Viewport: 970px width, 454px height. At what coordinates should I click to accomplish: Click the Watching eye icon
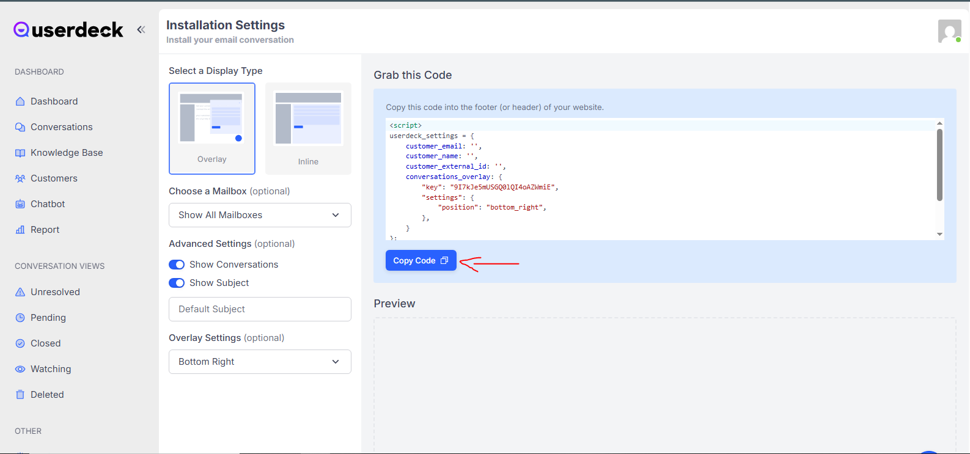tap(20, 369)
